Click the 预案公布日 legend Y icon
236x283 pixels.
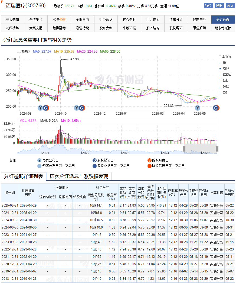[39, 160]
